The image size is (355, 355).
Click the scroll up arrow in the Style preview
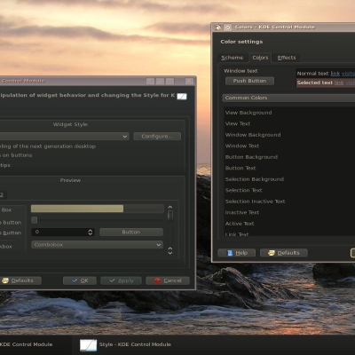coord(170,207)
